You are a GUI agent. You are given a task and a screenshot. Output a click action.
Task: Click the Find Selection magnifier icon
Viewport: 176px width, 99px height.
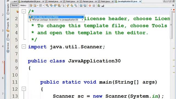point(47,5)
